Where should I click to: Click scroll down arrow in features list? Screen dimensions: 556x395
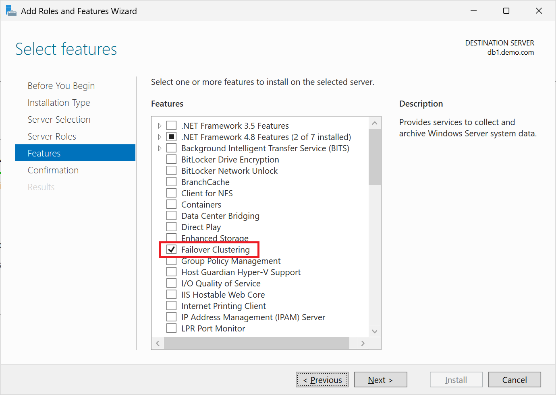(375, 331)
